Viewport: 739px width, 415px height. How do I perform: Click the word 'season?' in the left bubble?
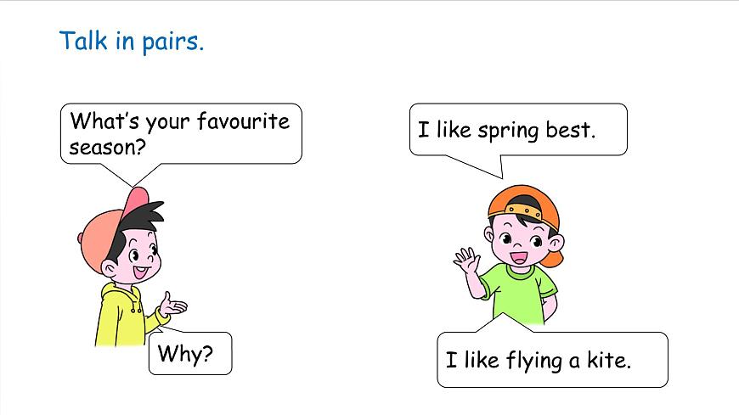tap(108, 148)
